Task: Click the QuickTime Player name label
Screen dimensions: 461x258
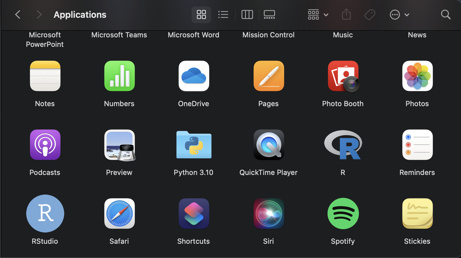Action: [269, 173]
